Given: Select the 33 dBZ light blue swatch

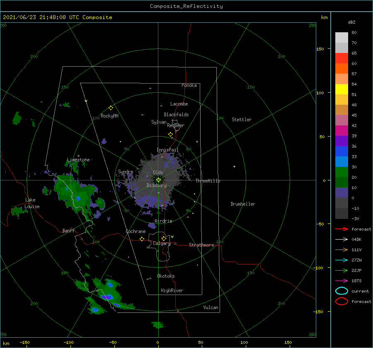Looking at the screenshot, I should coord(342,161).
